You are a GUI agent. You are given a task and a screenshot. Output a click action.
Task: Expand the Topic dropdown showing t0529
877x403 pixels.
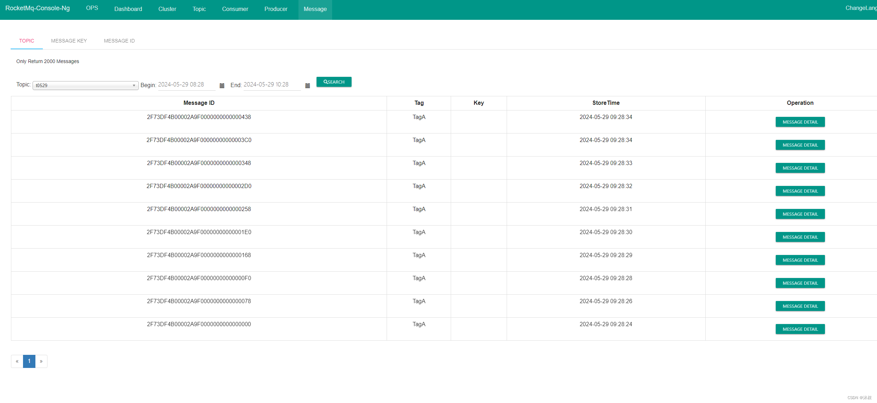pyautogui.click(x=85, y=85)
